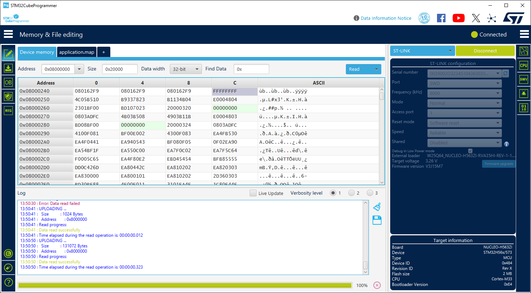
Task: Select the Erasing & Programming icon
Action: (8, 68)
